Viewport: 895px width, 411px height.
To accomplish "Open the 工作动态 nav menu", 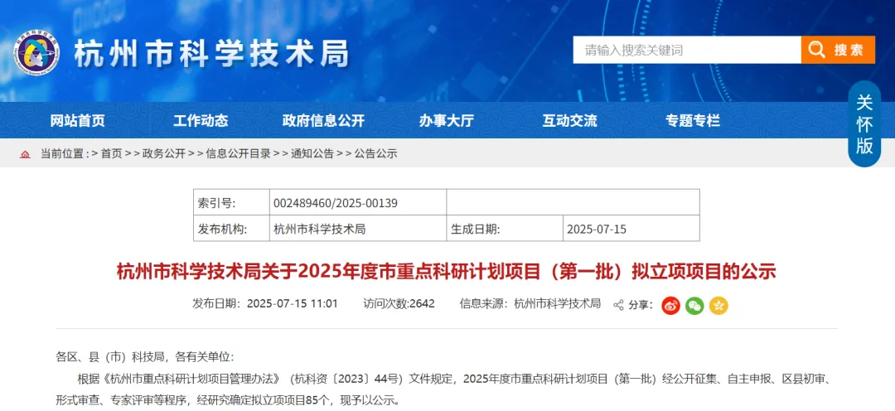I will pos(201,121).
